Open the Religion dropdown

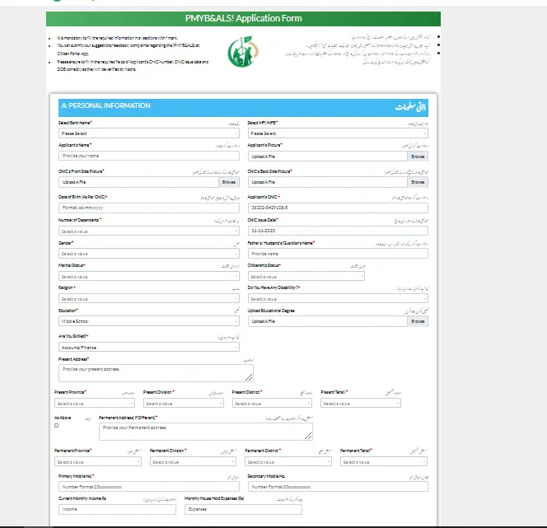(x=149, y=299)
